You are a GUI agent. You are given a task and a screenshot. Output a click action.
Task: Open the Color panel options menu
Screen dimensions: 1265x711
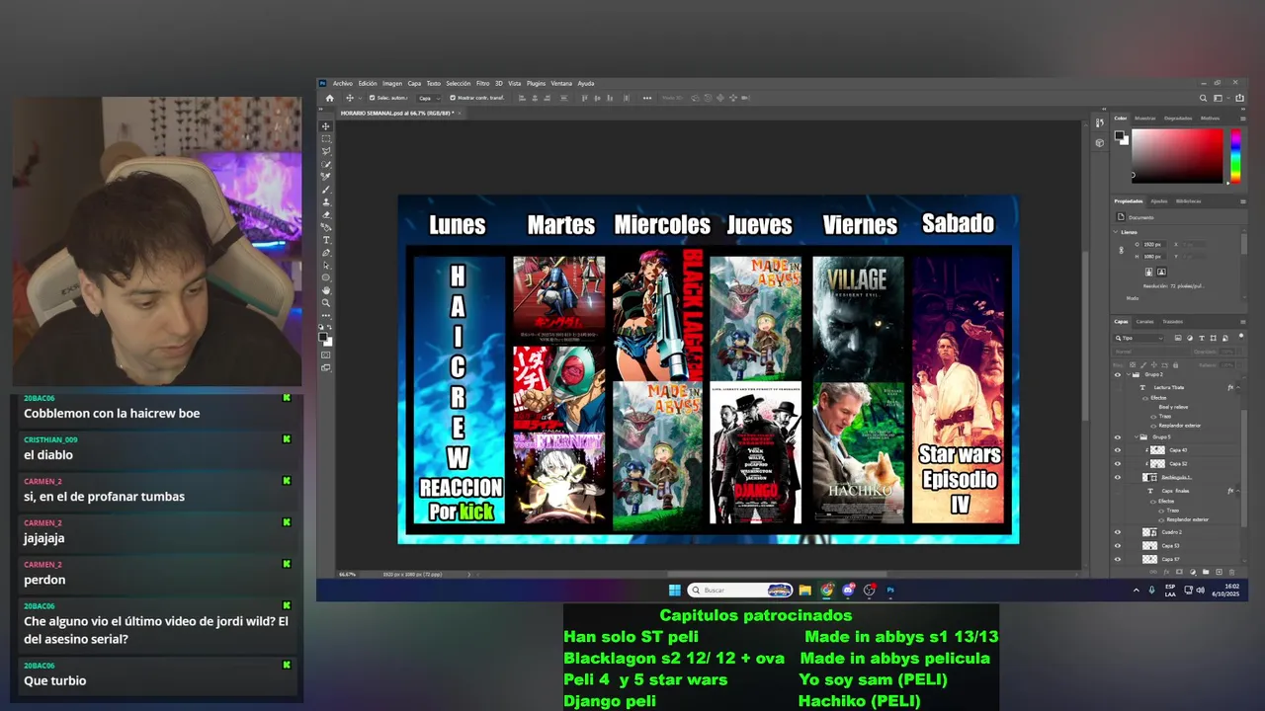tap(1243, 118)
